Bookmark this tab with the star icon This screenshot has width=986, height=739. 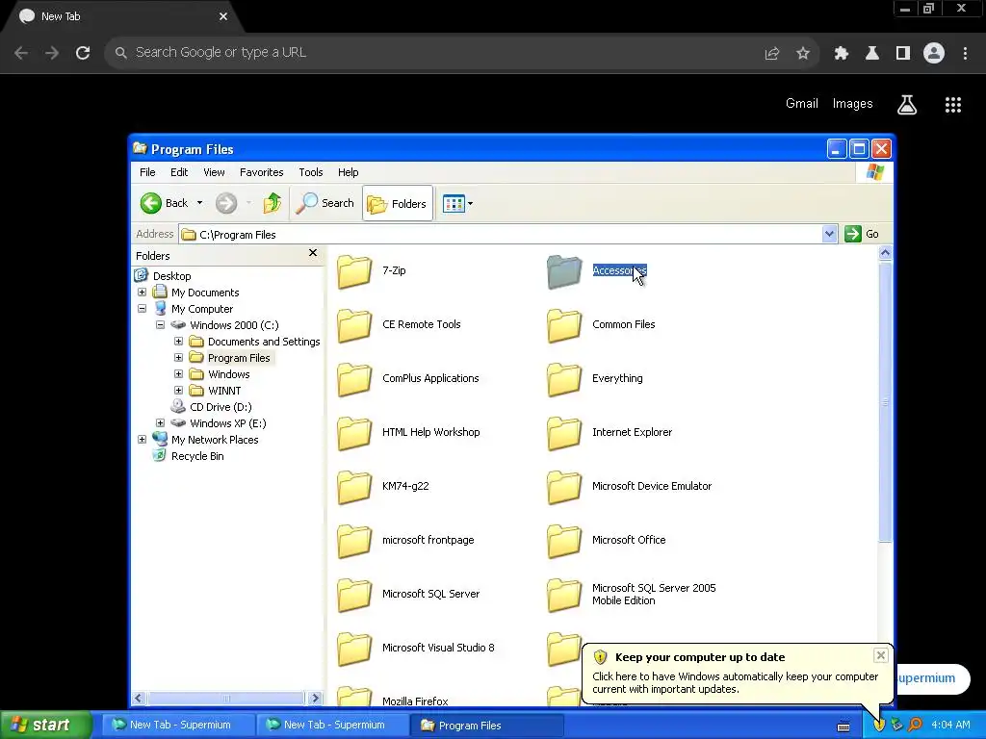803,53
